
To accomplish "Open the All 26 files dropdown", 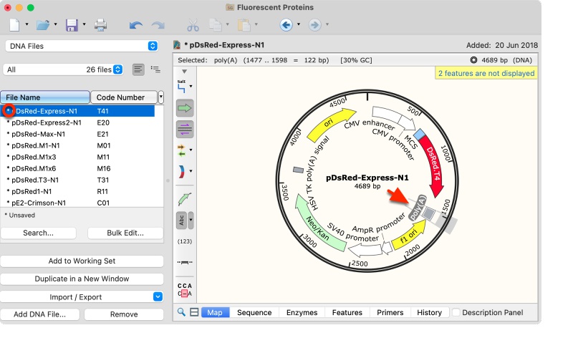I will pyautogui.click(x=63, y=69).
